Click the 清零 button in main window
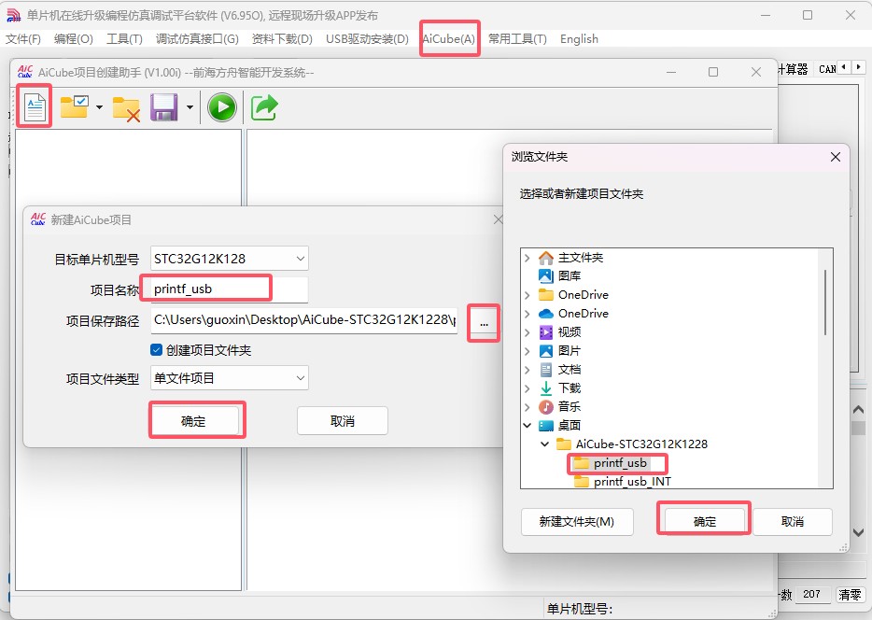Image resolution: width=872 pixels, height=620 pixels. point(851,595)
